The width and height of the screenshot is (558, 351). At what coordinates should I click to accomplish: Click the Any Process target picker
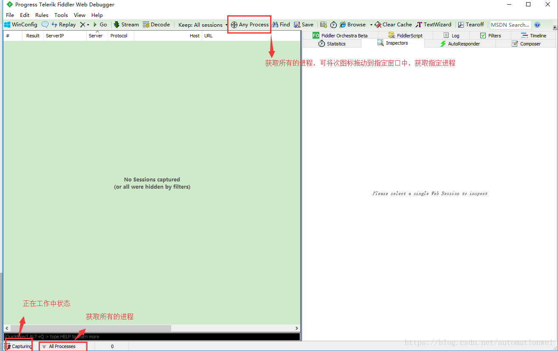click(250, 25)
